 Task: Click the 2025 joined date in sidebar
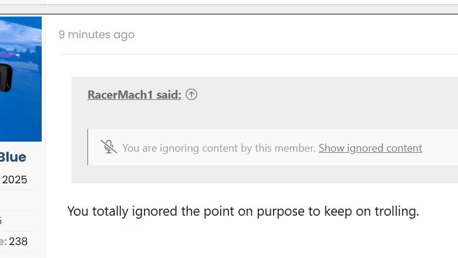tap(15, 179)
